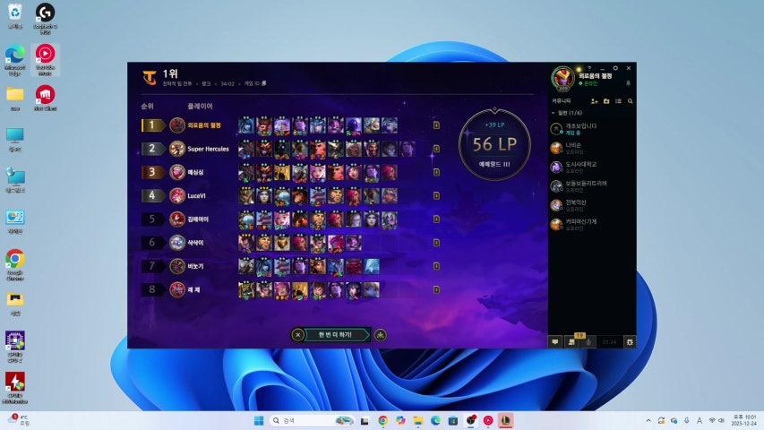Screen dimensions: 764x430
Task: Open the friend list view options icon
Action: coord(618,101)
